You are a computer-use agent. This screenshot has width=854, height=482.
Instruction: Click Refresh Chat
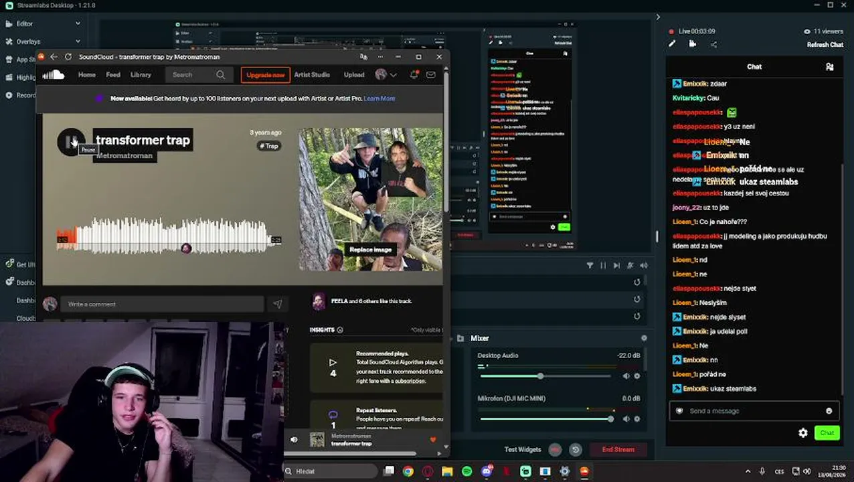pos(825,45)
